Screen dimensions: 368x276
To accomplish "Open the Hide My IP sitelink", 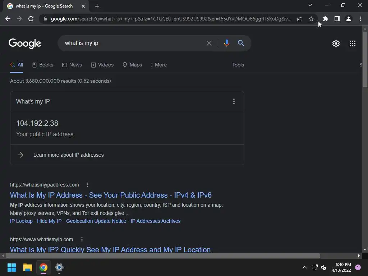I will [49, 221].
